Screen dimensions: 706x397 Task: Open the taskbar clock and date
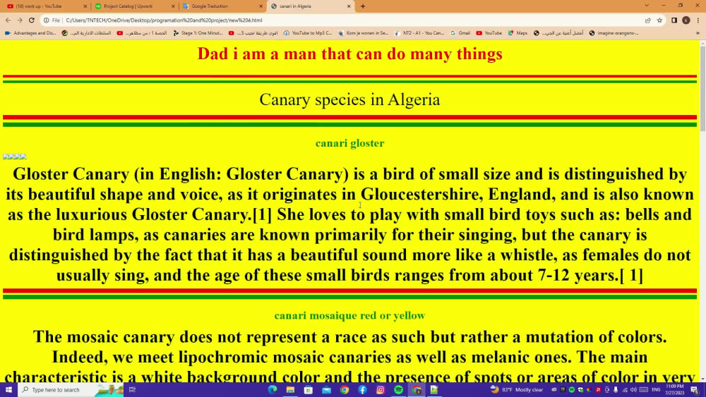tap(674, 389)
